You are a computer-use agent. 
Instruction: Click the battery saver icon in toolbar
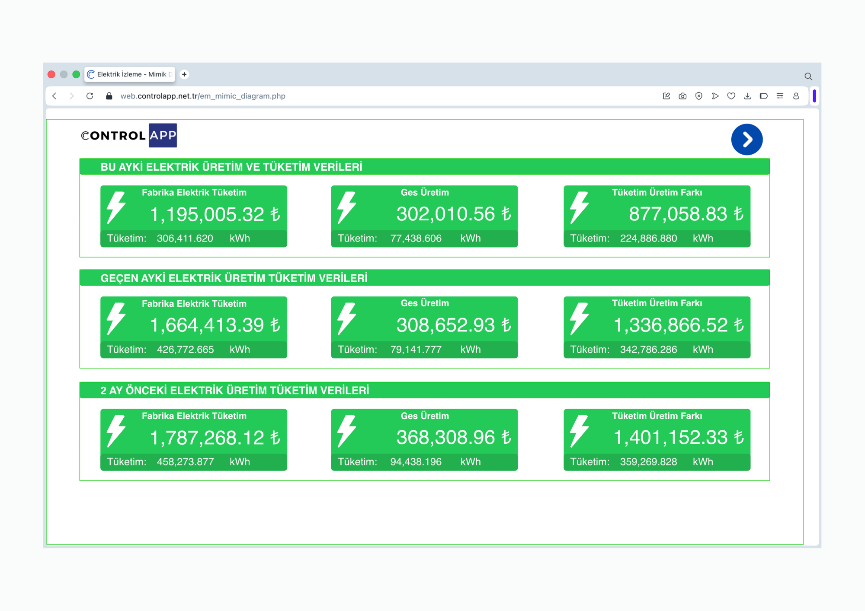(764, 96)
